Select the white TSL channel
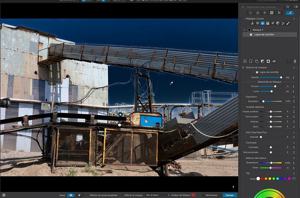This screenshot has height=198, width=300. pos(258,178)
